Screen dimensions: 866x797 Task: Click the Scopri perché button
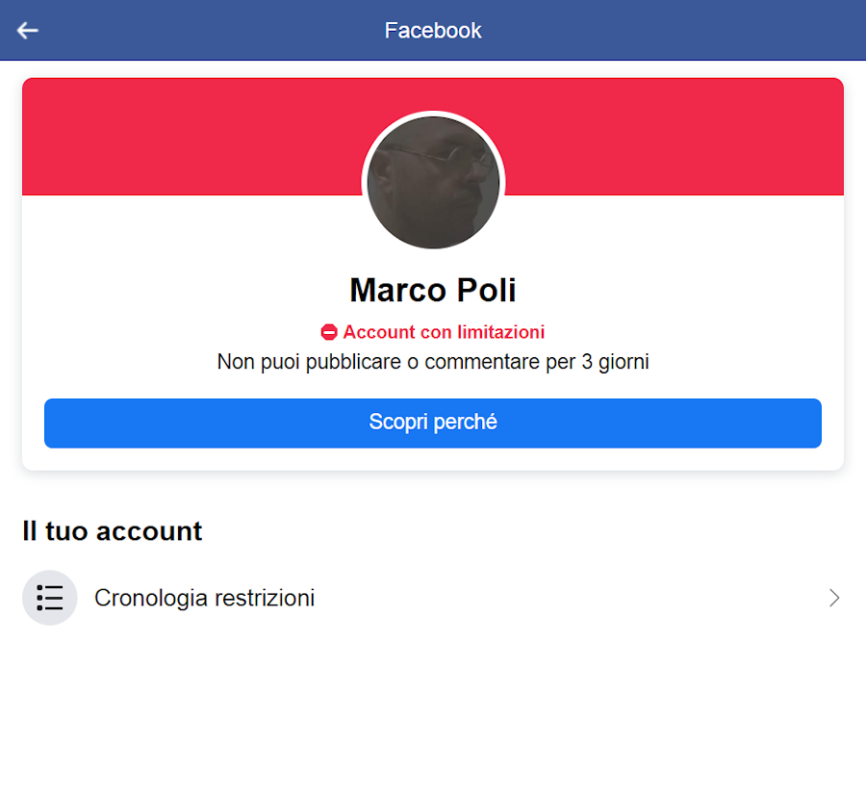coord(433,424)
